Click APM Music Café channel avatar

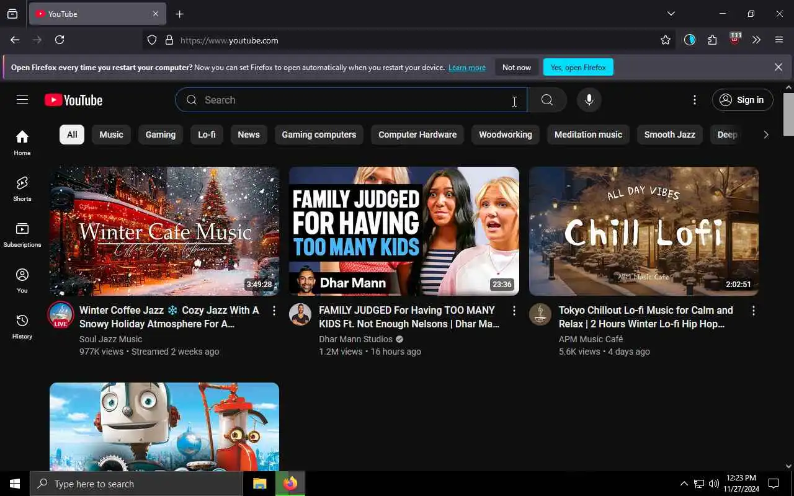540,314
